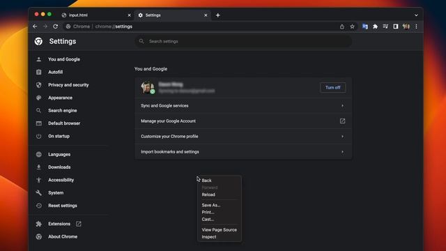Select Privacy and security label in sidebar
Viewport: 446px width, 251px height.
pos(68,85)
